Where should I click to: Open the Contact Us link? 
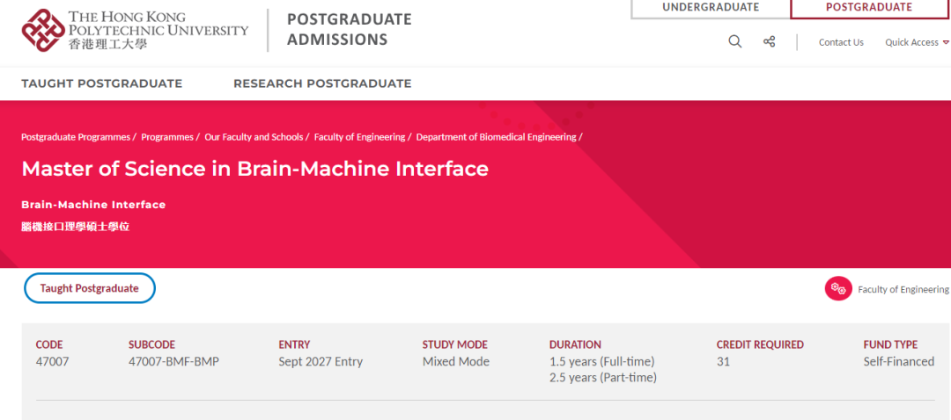(x=841, y=42)
